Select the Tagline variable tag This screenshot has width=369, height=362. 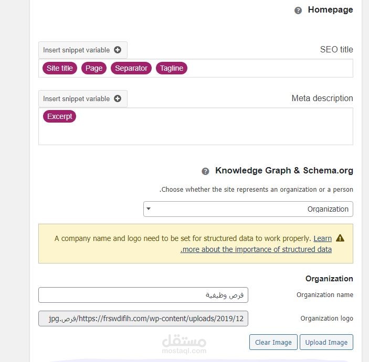[x=172, y=68]
